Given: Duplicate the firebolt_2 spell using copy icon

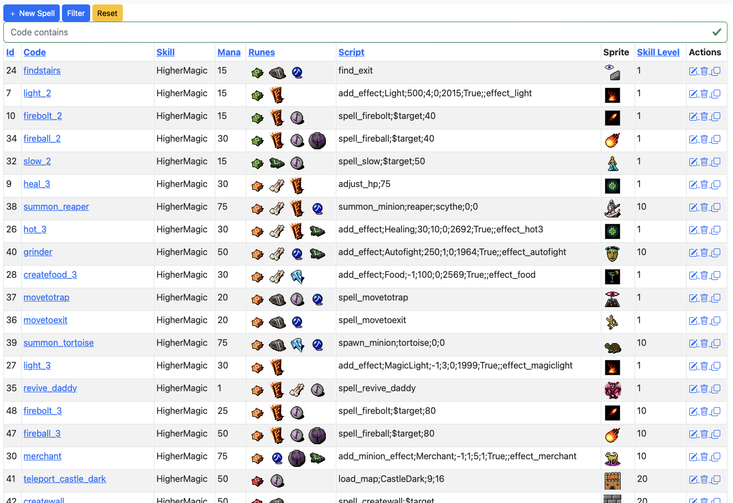Looking at the screenshot, I should (x=715, y=116).
